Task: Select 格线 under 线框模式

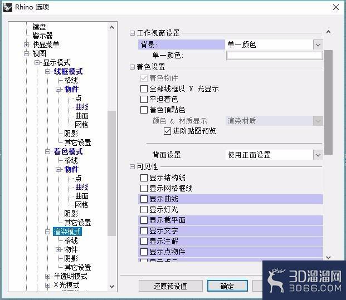Action: tap(71, 80)
